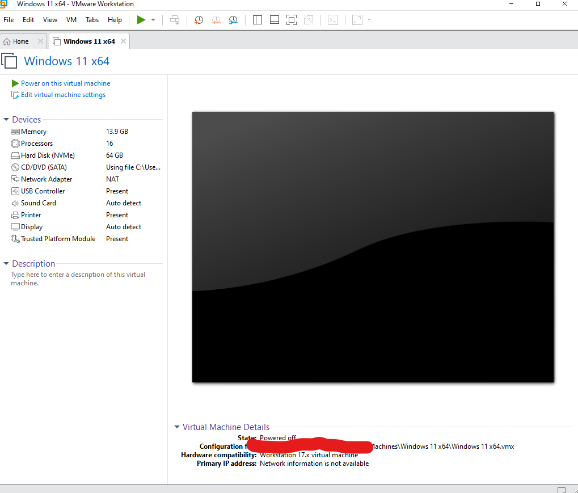This screenshot has width=578, height=493.
Task: Close the Windows 11 x64 tab
Action: pyautogui.click(x=123, y=41)
